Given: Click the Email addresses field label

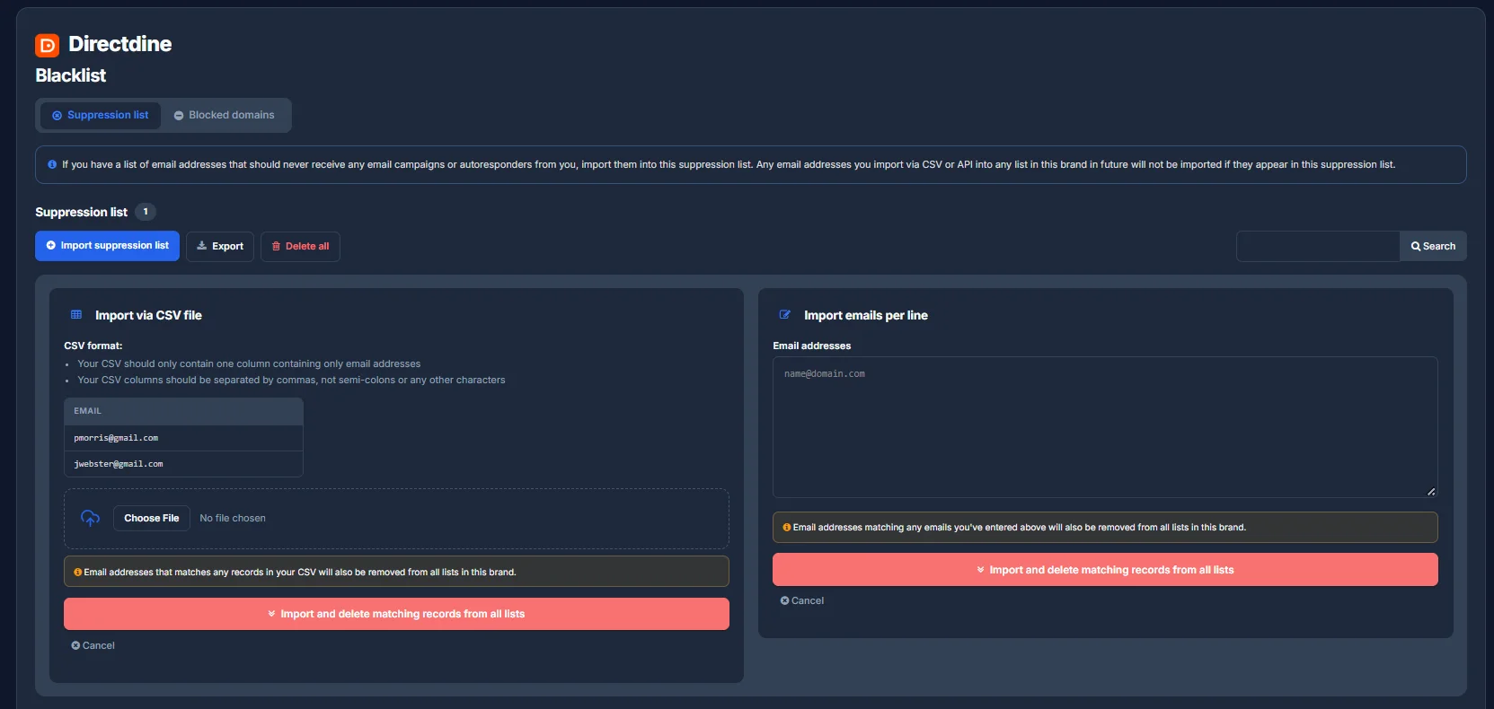Looking at the screenshot, I should [x=812, y=346].
